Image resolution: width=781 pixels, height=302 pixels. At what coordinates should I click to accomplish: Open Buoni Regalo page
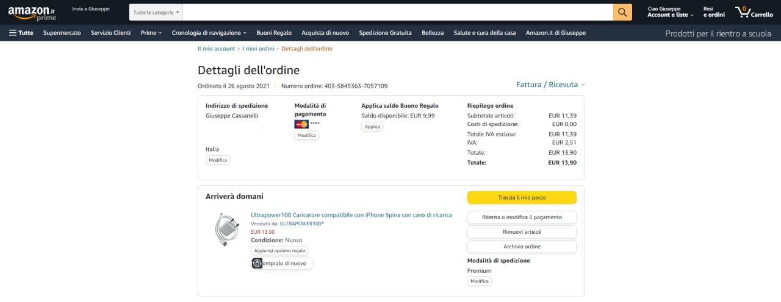click(x=274, y=33)
